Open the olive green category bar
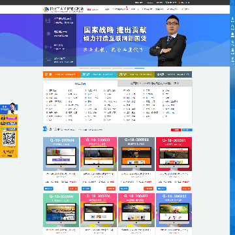 coord(136,74)
